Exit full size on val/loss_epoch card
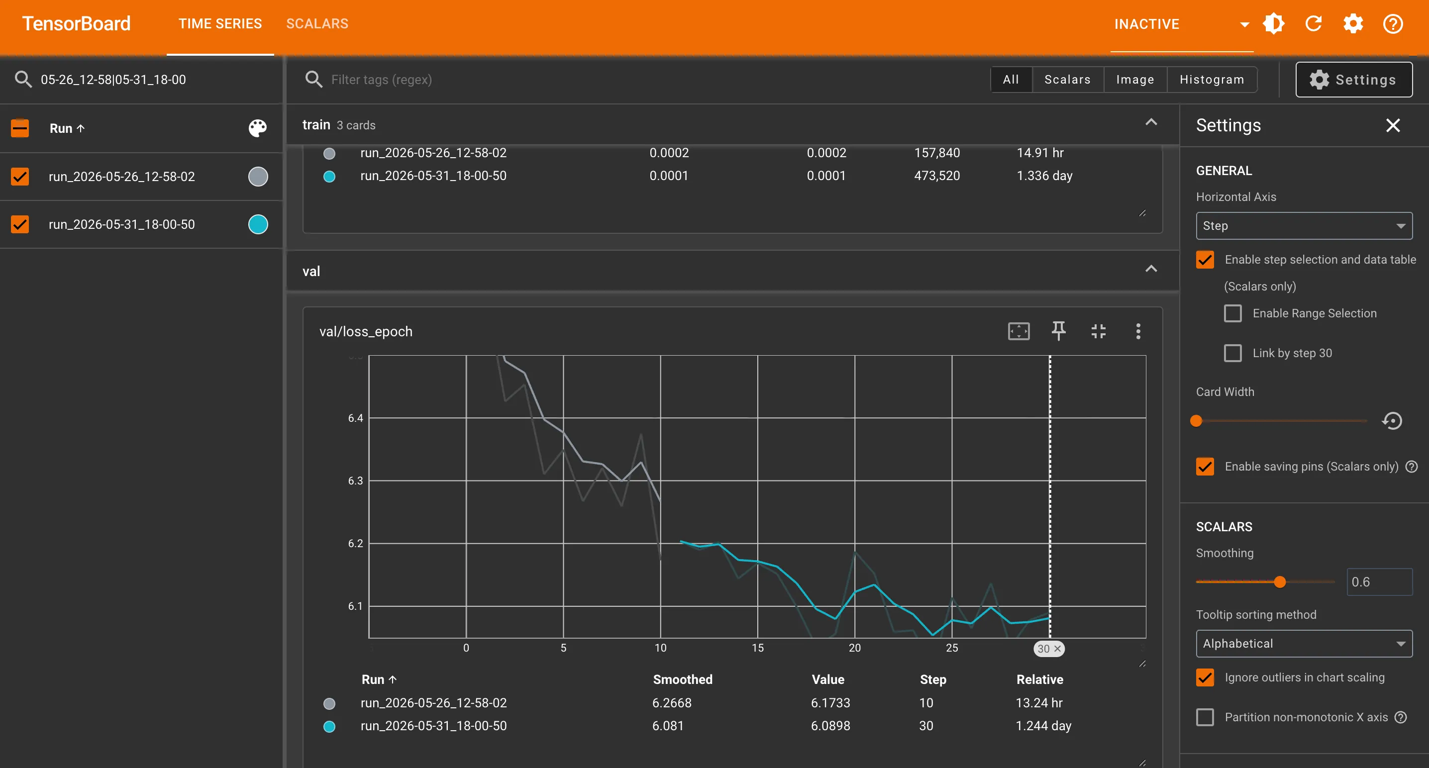 point(1099,332)
